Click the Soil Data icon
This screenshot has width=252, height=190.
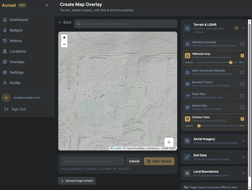point(187,157)
